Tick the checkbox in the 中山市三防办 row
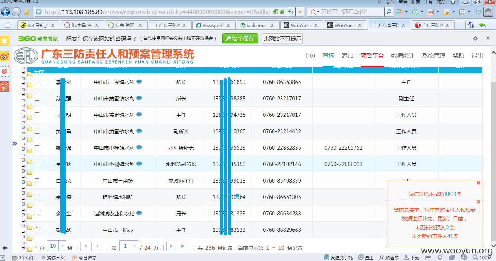 tap(37, 230)
